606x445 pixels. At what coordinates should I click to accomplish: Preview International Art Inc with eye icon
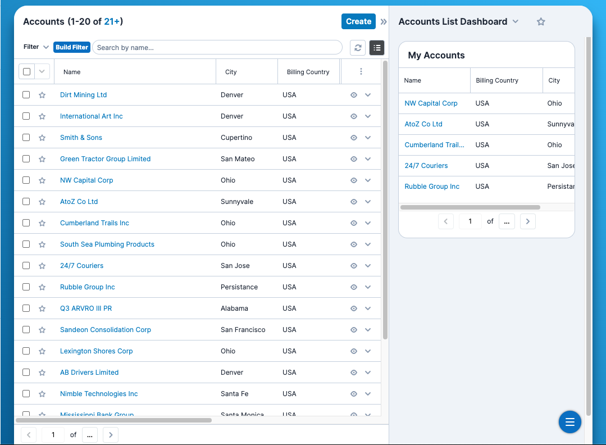(354, 116)
